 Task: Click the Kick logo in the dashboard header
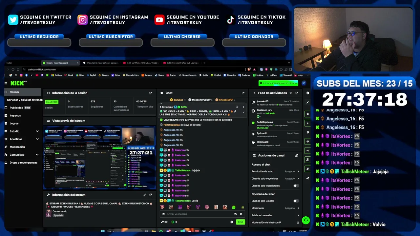pyautogui.click(x=18, y=83)
